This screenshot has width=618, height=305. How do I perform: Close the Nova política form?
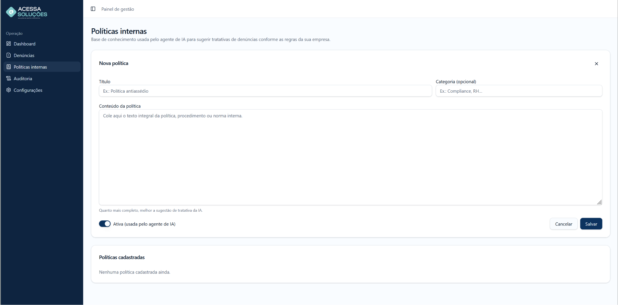pyautogui.click(x=596, y=64)
